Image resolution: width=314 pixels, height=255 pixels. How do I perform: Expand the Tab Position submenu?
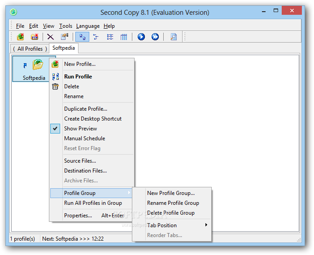(178, 225)
